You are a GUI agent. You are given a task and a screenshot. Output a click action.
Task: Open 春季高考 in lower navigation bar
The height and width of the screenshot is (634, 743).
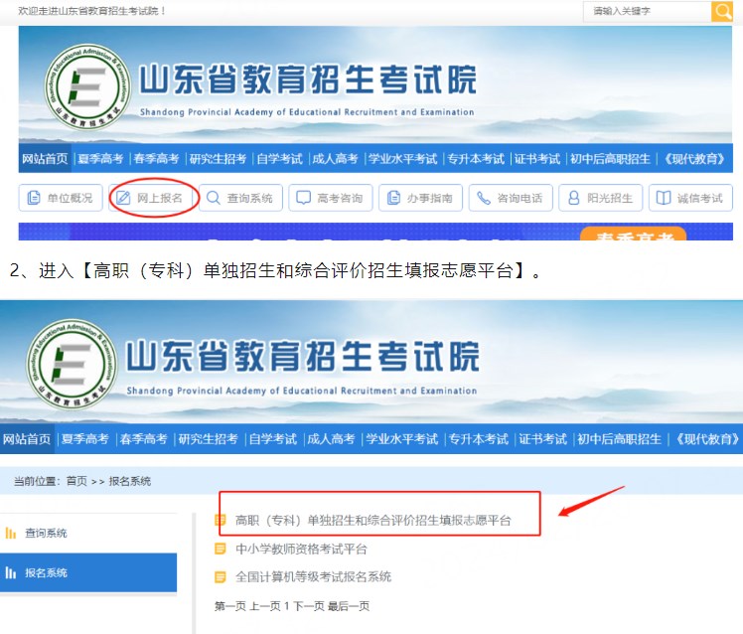point(144,439)
